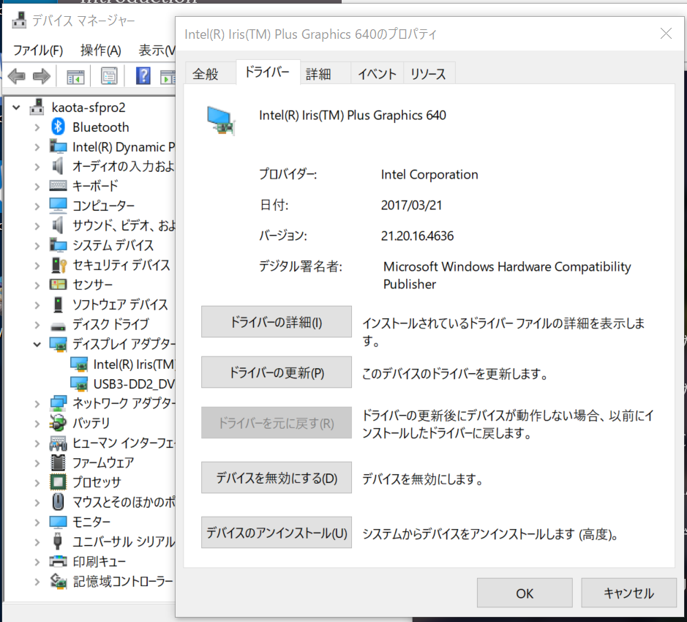The width and height of the screenshot is (687, 622).
Task: Click the Back arrow in Device Manager toolbar
Action: (x=16, y=76)
